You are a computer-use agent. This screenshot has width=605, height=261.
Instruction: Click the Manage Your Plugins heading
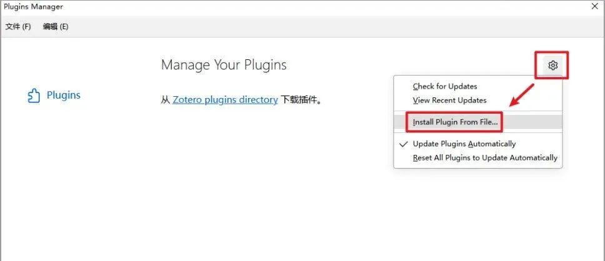pyautogui.click(x=224, y=65)
